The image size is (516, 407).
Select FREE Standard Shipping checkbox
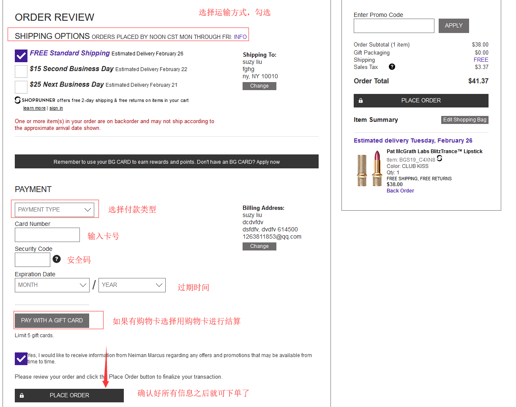click(x=21, y=56)
